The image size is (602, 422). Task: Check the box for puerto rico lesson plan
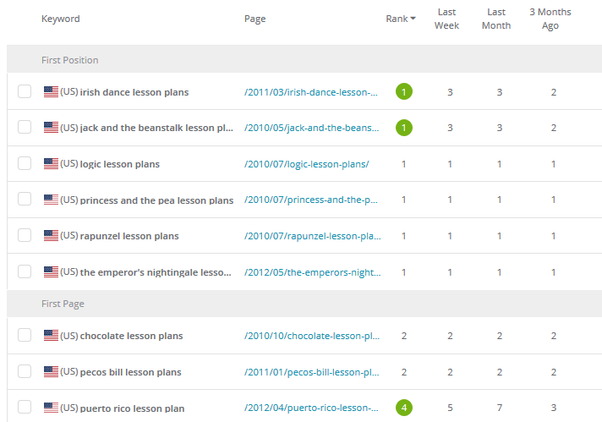25,407
